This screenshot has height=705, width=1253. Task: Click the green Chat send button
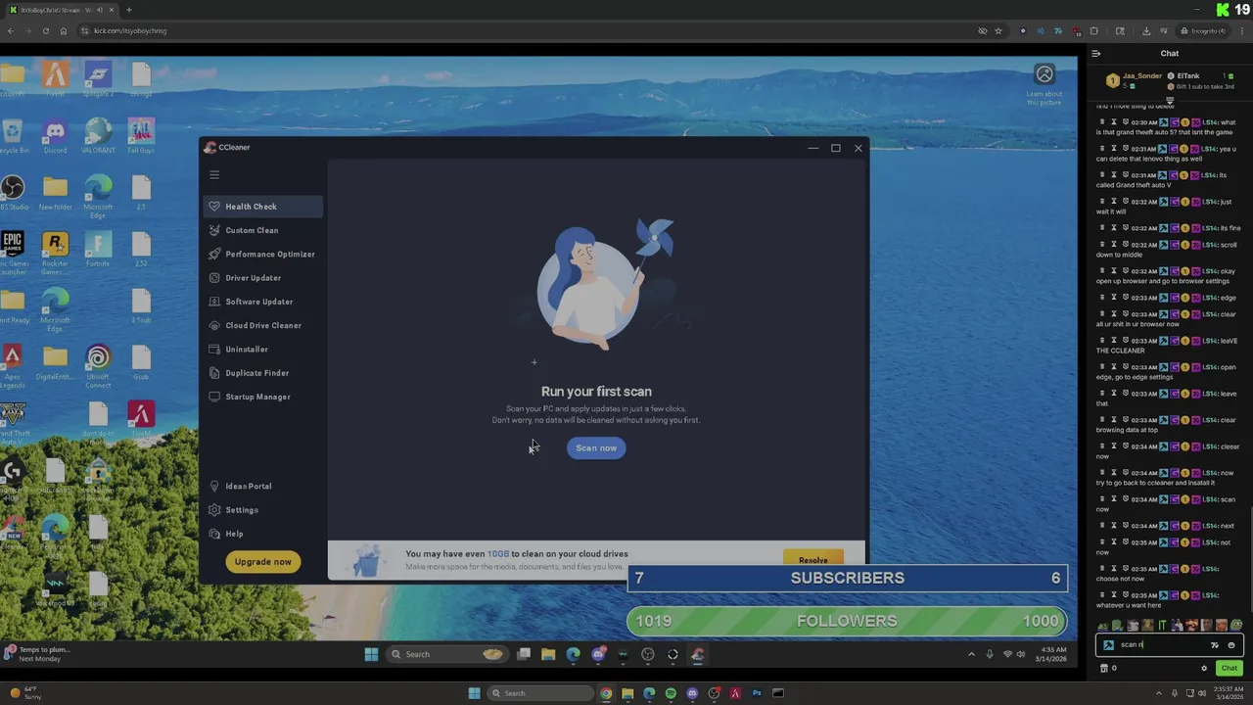[1229, 668]
